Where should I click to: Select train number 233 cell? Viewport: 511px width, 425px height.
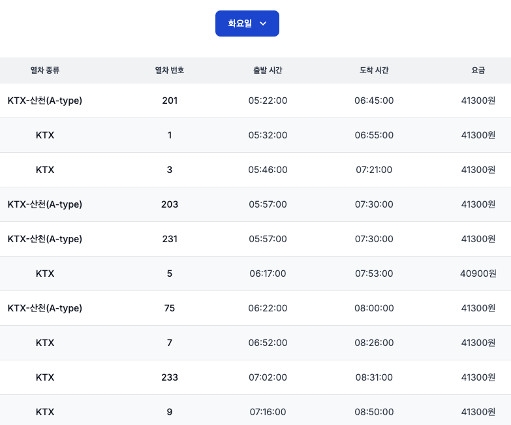click(170, 377)
